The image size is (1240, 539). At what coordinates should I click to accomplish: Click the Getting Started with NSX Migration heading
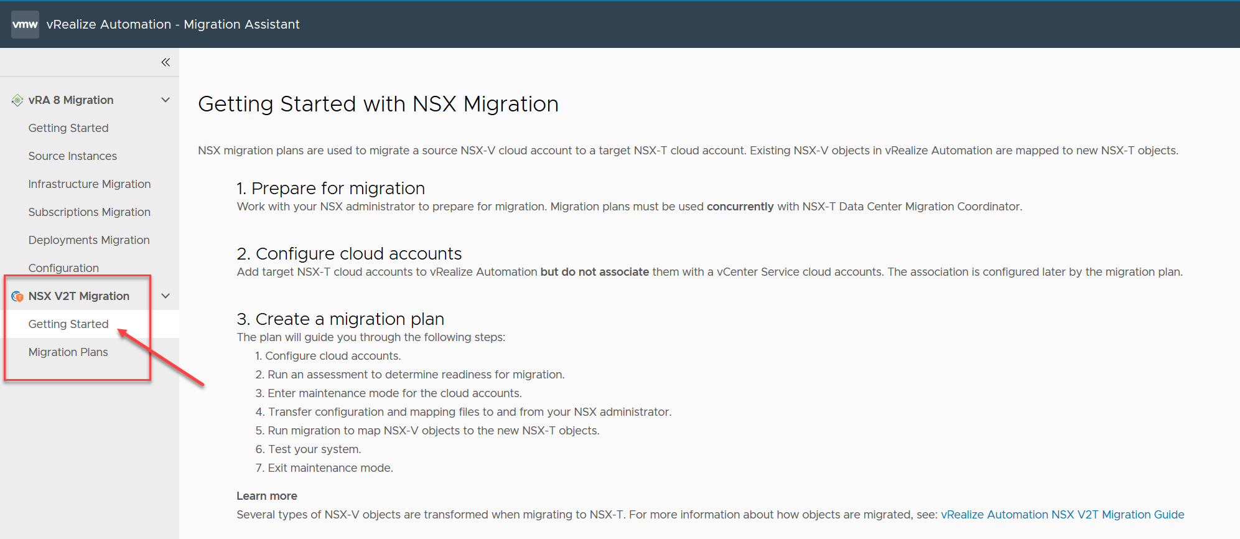point(378,104)
